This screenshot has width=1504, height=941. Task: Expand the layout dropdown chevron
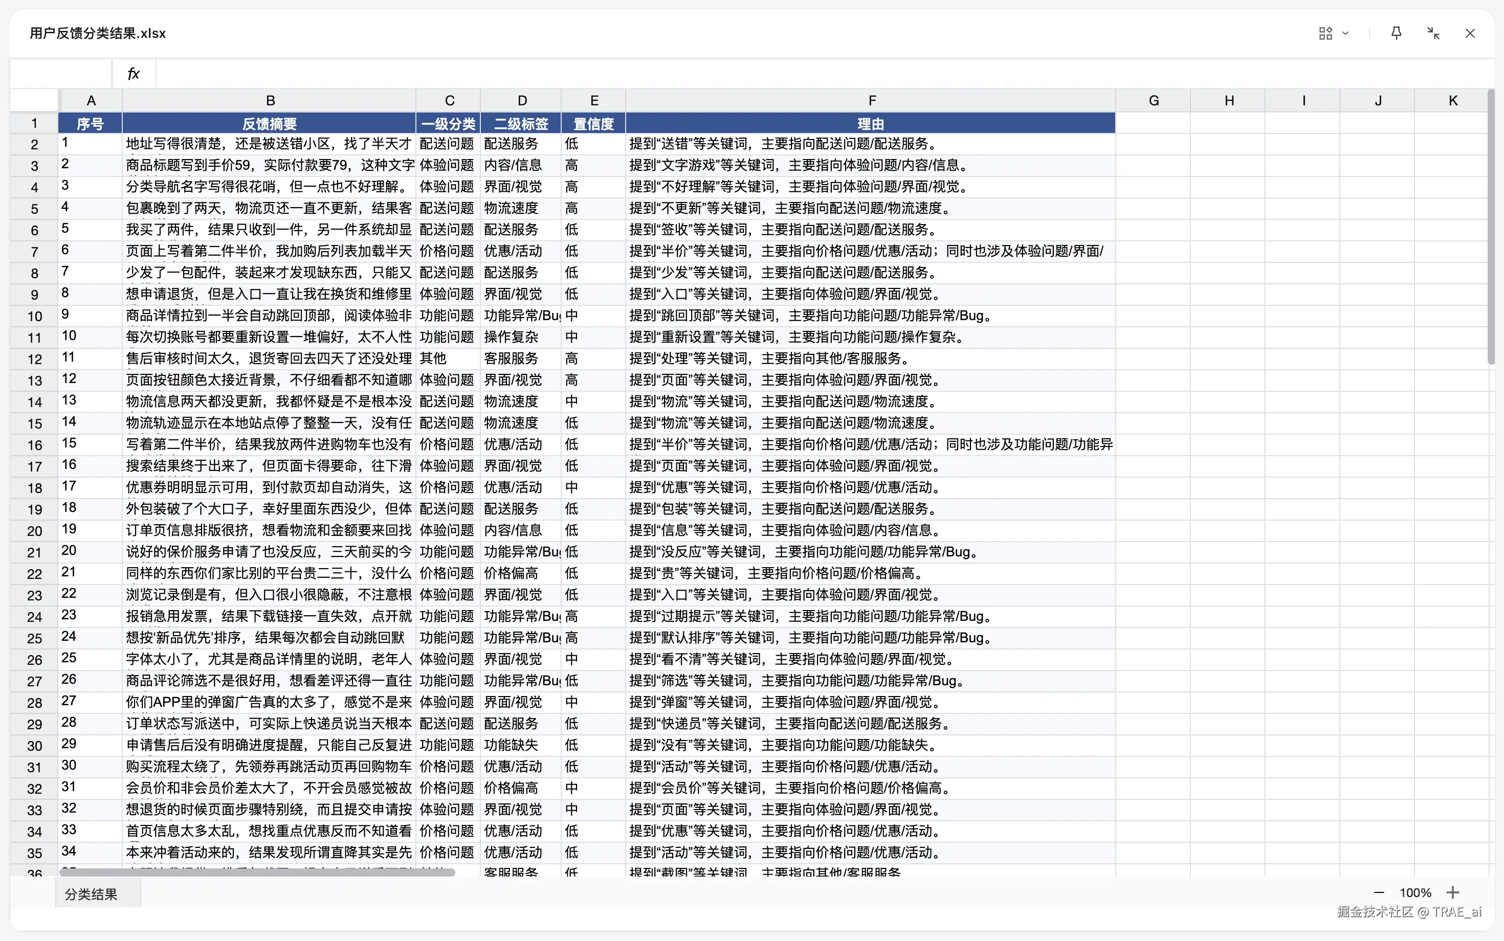pos(1345,34)
